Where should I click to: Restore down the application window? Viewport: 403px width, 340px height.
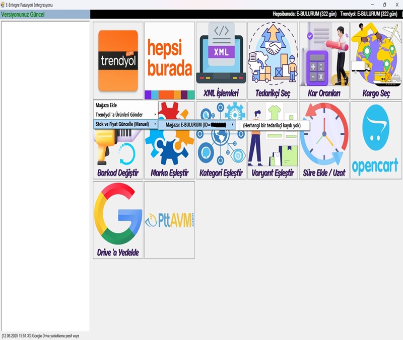click(x=384, y=5)
